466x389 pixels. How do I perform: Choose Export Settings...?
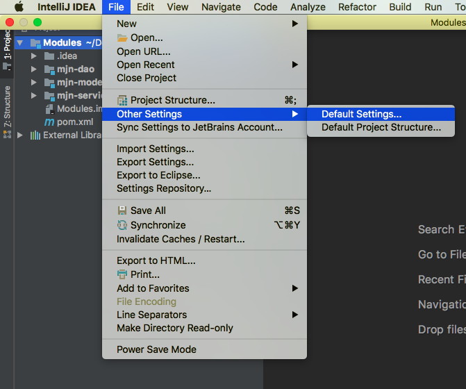point(204,162)
